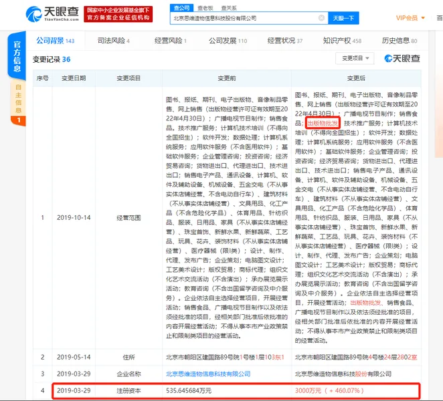Switch to 查公司 search tab
The image size is (443, 401).
click(181, 8)
